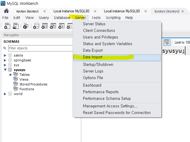The height and width of the screenshot is (142, 190).
Task: Open the Query menu
Action: [44, 18]
